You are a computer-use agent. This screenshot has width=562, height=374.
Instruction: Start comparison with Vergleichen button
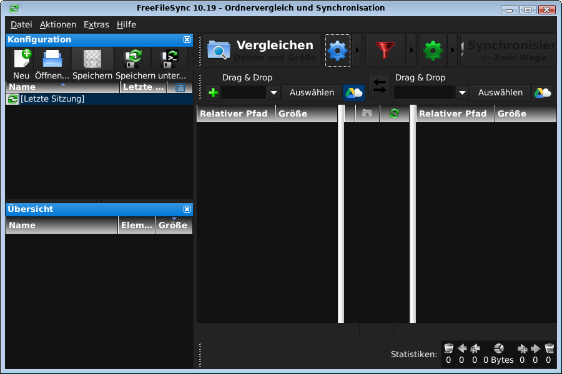(x=262, y=50)
